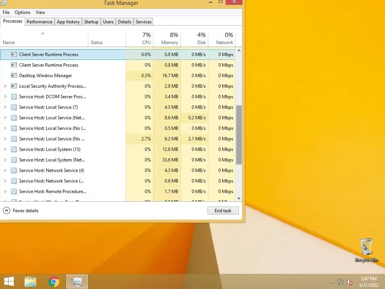
Task: Switch to the Performance tab
Action: coord(39,21)
